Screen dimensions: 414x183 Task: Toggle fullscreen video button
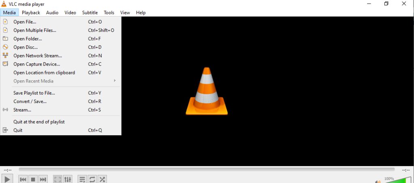pos(57,180)
